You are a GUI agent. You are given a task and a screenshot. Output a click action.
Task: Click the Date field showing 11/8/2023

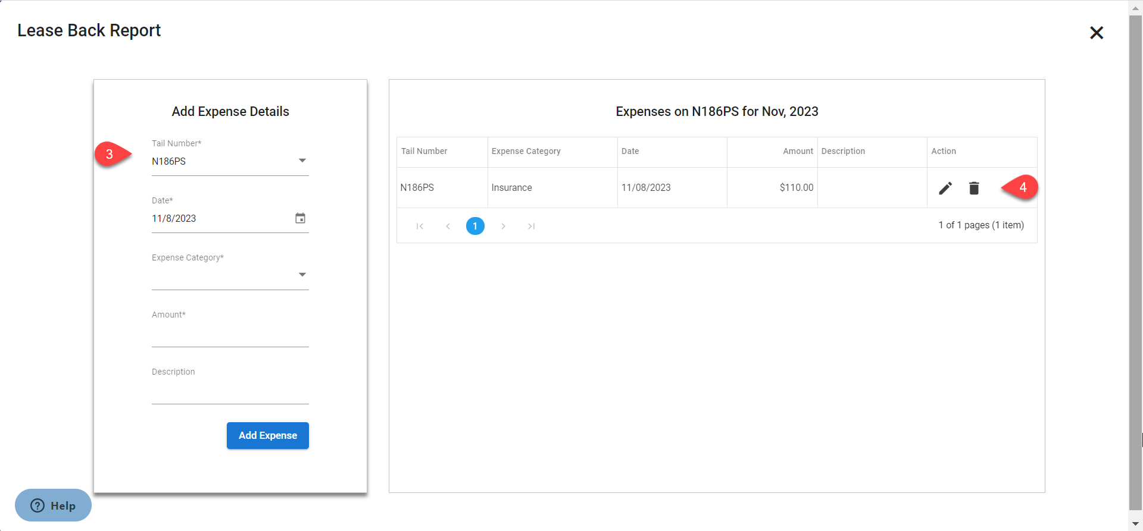[x=220, y=218]
